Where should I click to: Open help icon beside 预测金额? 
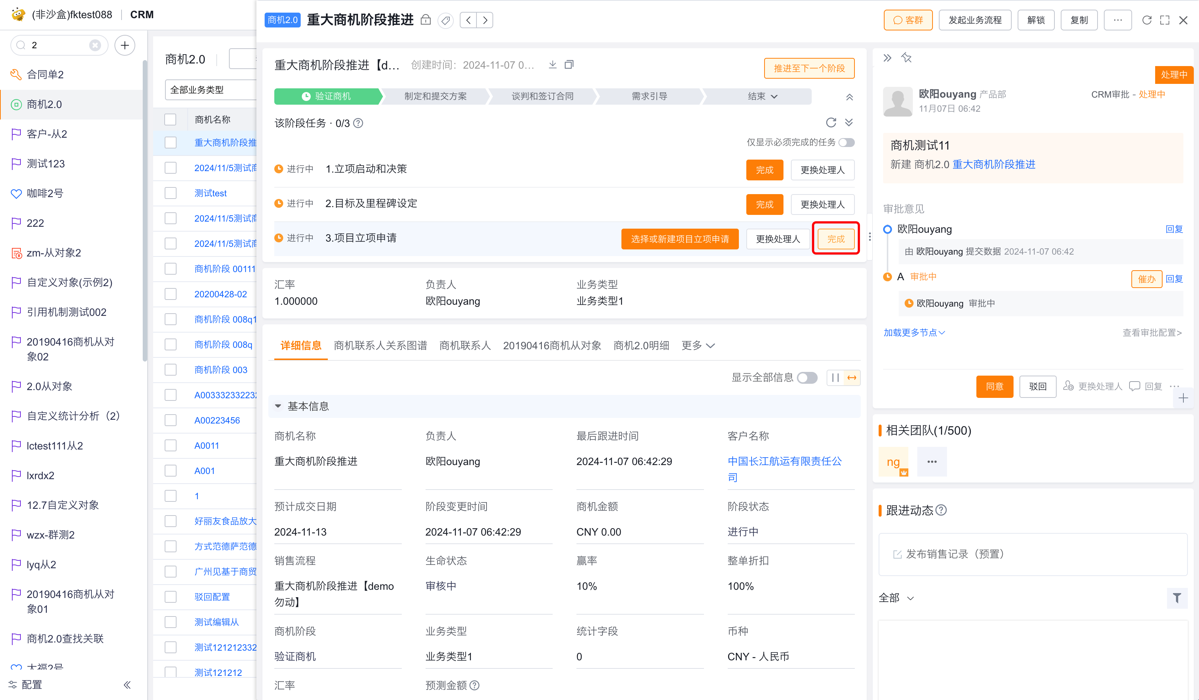click(x=474, y=685)
